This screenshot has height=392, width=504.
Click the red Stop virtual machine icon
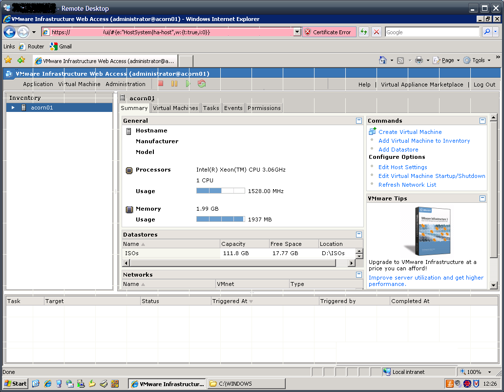click(161, 84)
